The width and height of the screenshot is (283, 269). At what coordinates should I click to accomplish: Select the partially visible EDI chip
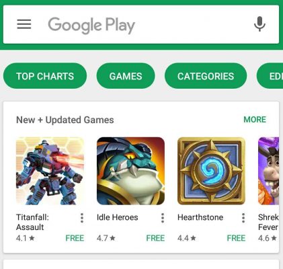coord(270,76)
